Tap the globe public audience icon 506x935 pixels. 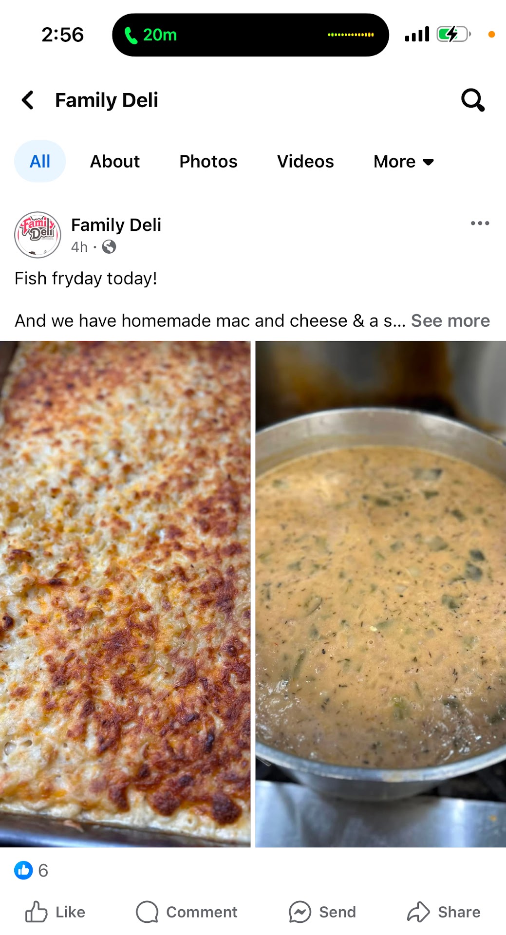coord(109,247)
